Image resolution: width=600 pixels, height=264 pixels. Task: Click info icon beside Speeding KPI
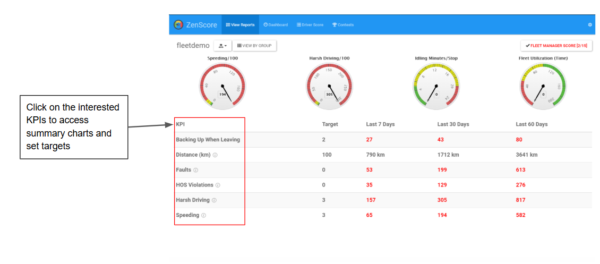[x=203, y=216]
